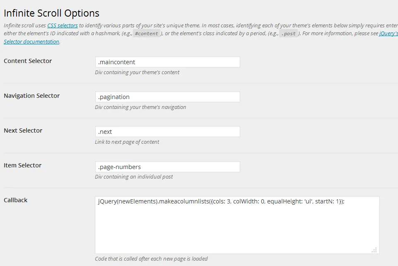Click the Item Selector input field
Image resolution: width=398 pixels, height=266 pixels.
click(168, 167)
